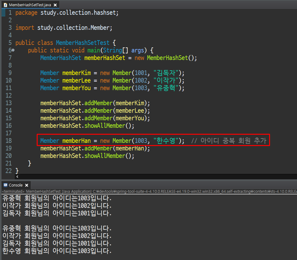The height and width of the screenshot is (260, 297).
Task: Click addMember(memberHan) call on line 19
Action: (x=117, y=148)
